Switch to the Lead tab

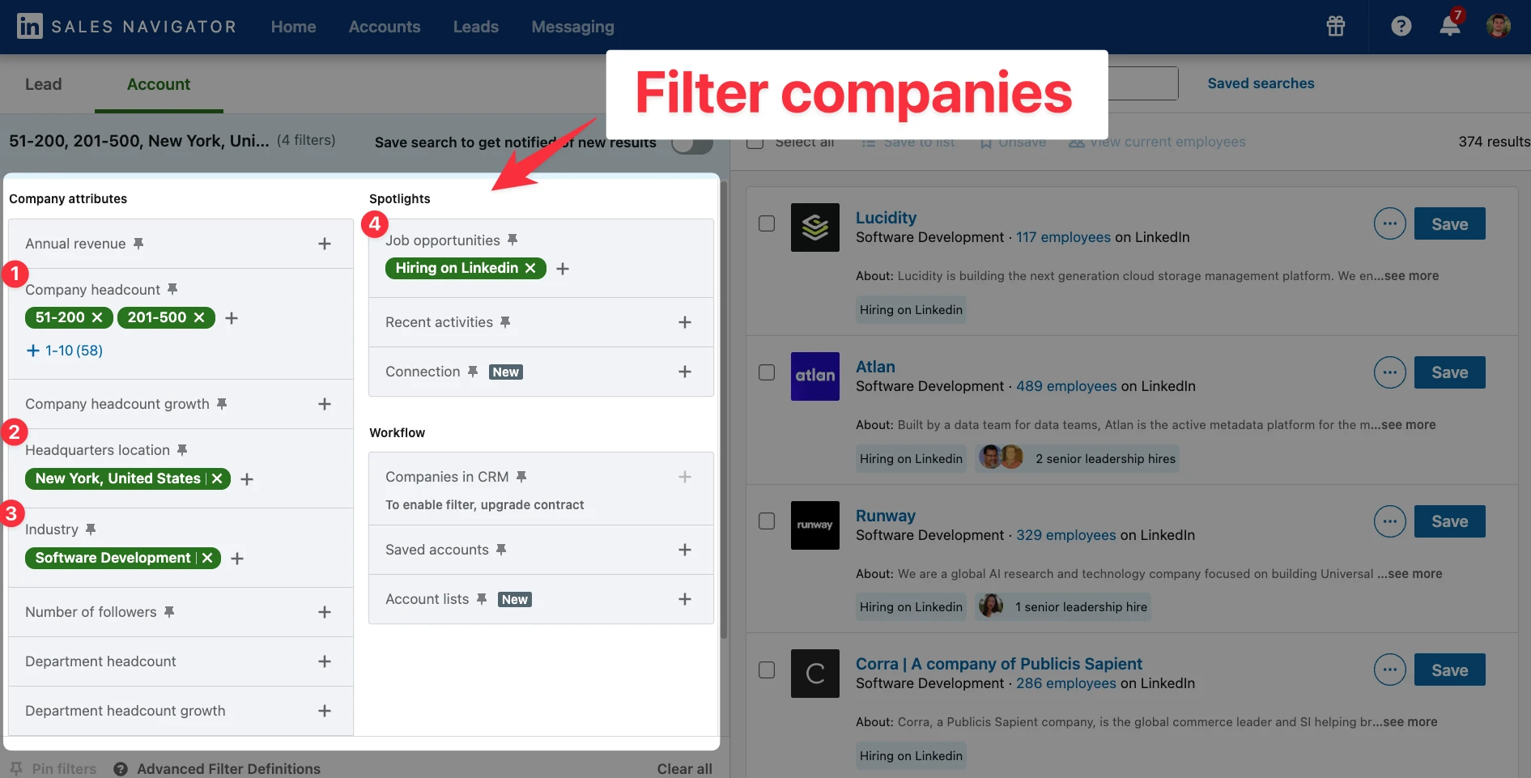(44, 84)
